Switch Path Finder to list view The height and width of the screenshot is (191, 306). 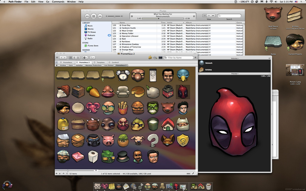click(x=74, y=58)
